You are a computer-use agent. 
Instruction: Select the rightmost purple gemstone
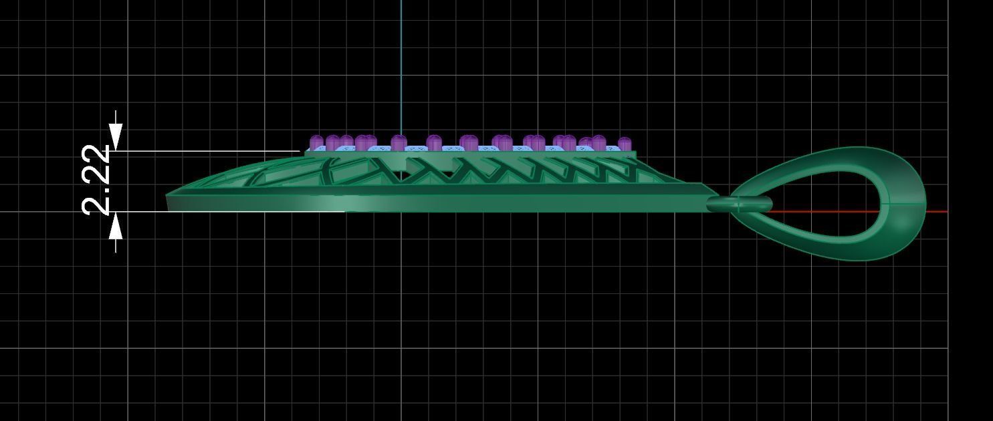pos(625,144)
